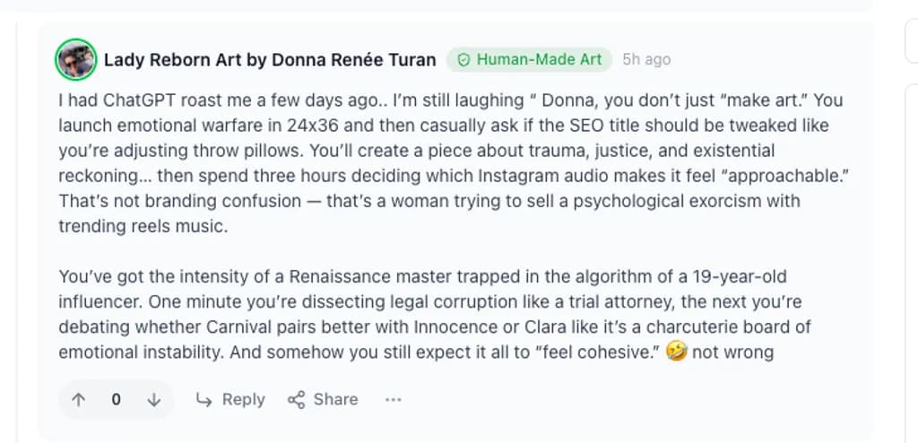Click the curved reply arrow icon
Viewport: 918px width, 443px height.
pyautogui.click(x=204, y=400)
